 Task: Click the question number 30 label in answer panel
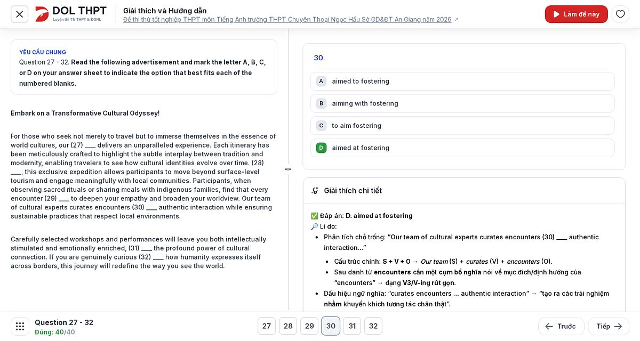tap(319, 58)
